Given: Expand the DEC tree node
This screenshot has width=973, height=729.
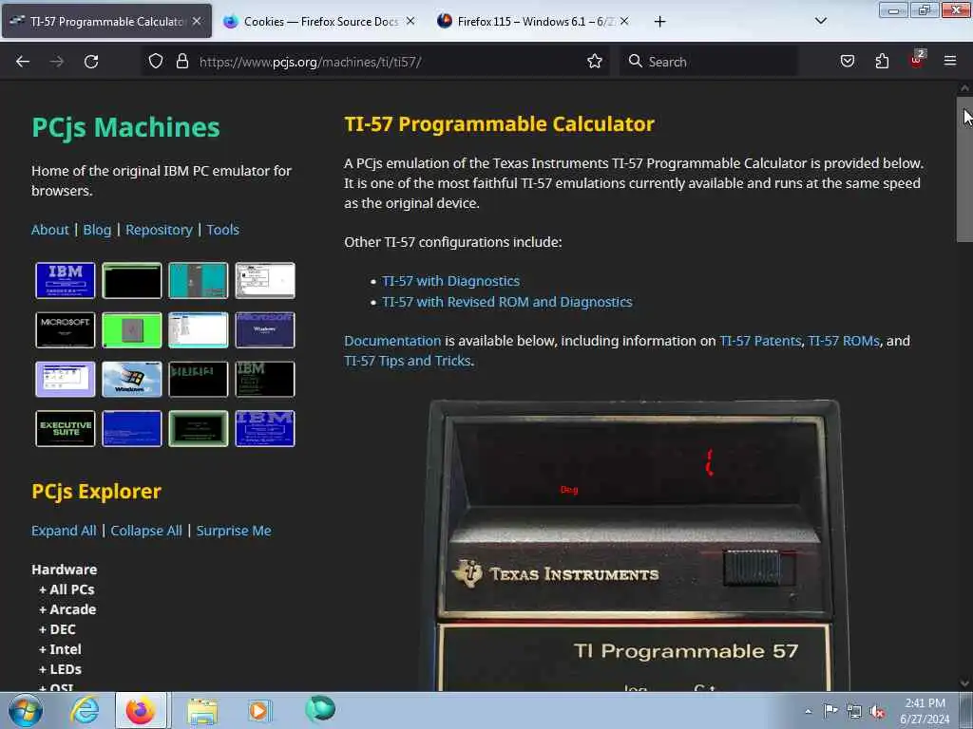Looking at the screenshot, I should (x=57, y=629).
